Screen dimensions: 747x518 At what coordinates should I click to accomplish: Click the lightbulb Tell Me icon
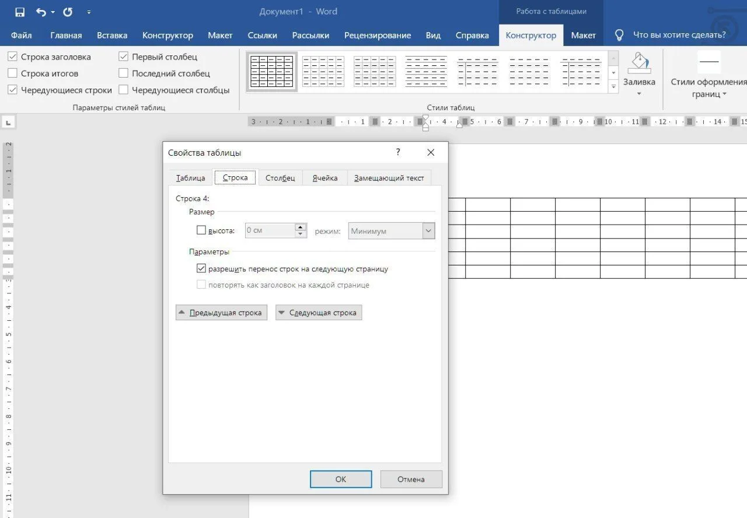(x=620, y=35)
